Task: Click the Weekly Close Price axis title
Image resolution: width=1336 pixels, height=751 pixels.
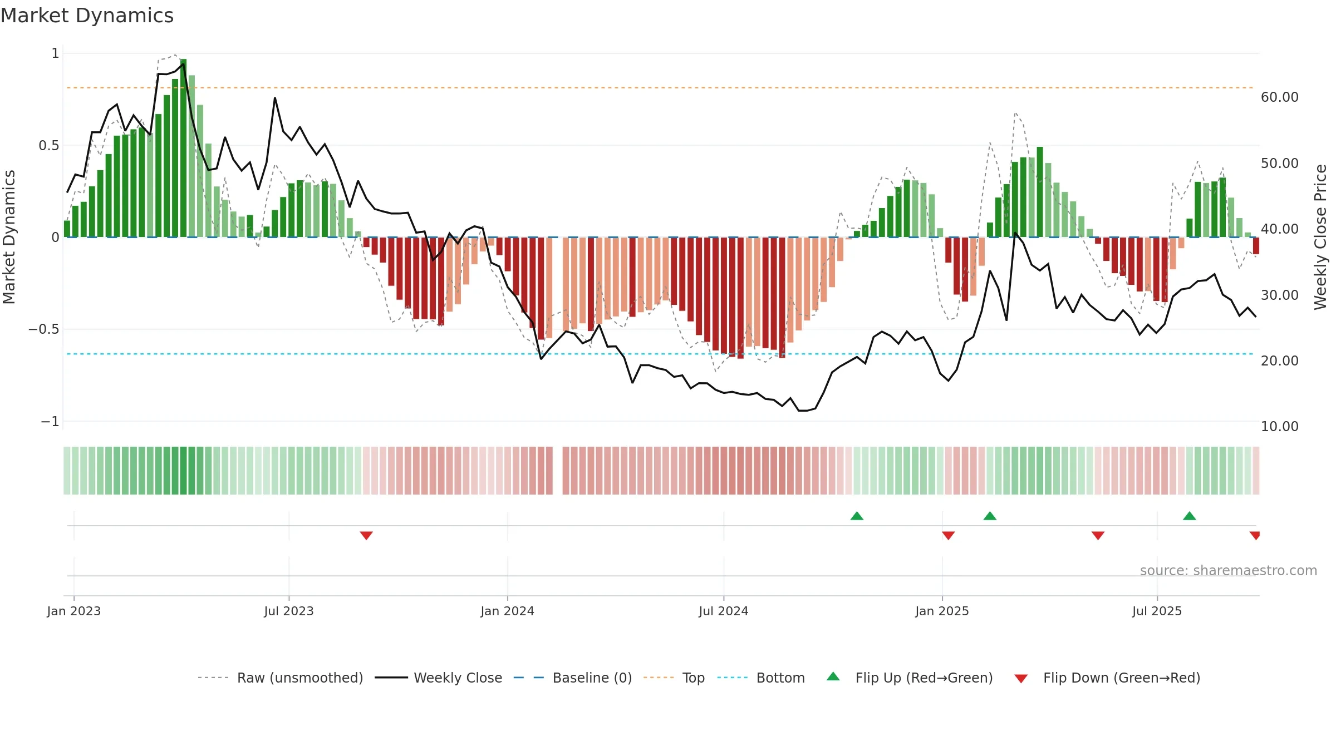Action: tap(1320, 237)
